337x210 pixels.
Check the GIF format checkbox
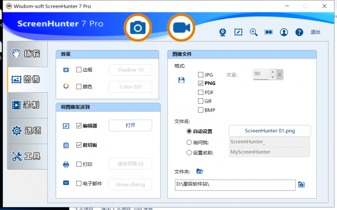point(201,101)
